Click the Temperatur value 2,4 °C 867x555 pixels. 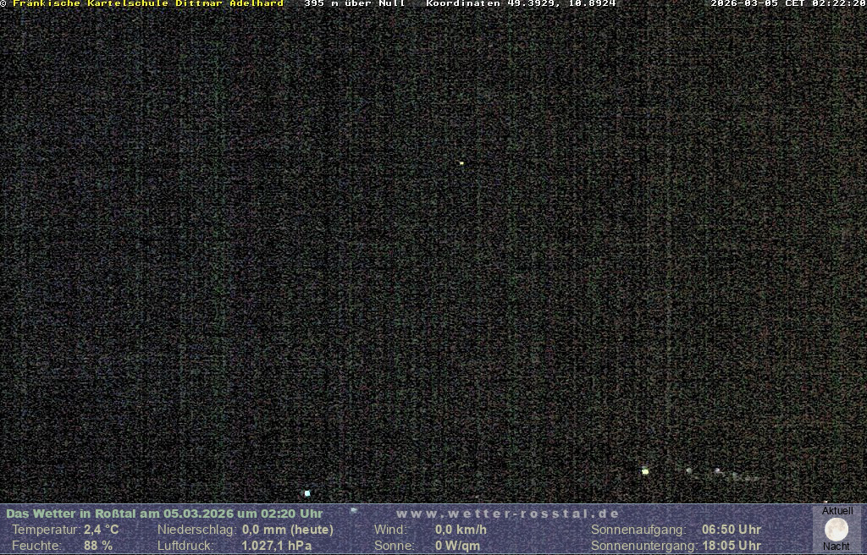101,530
